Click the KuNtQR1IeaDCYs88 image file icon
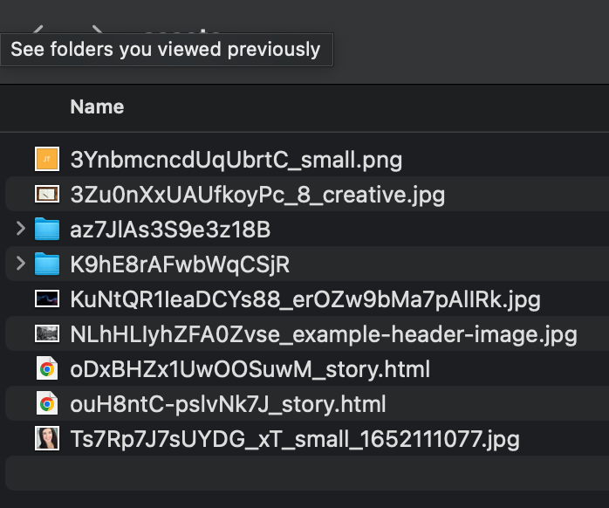Screen dimensions: 609x508 [x=46, y=299]
